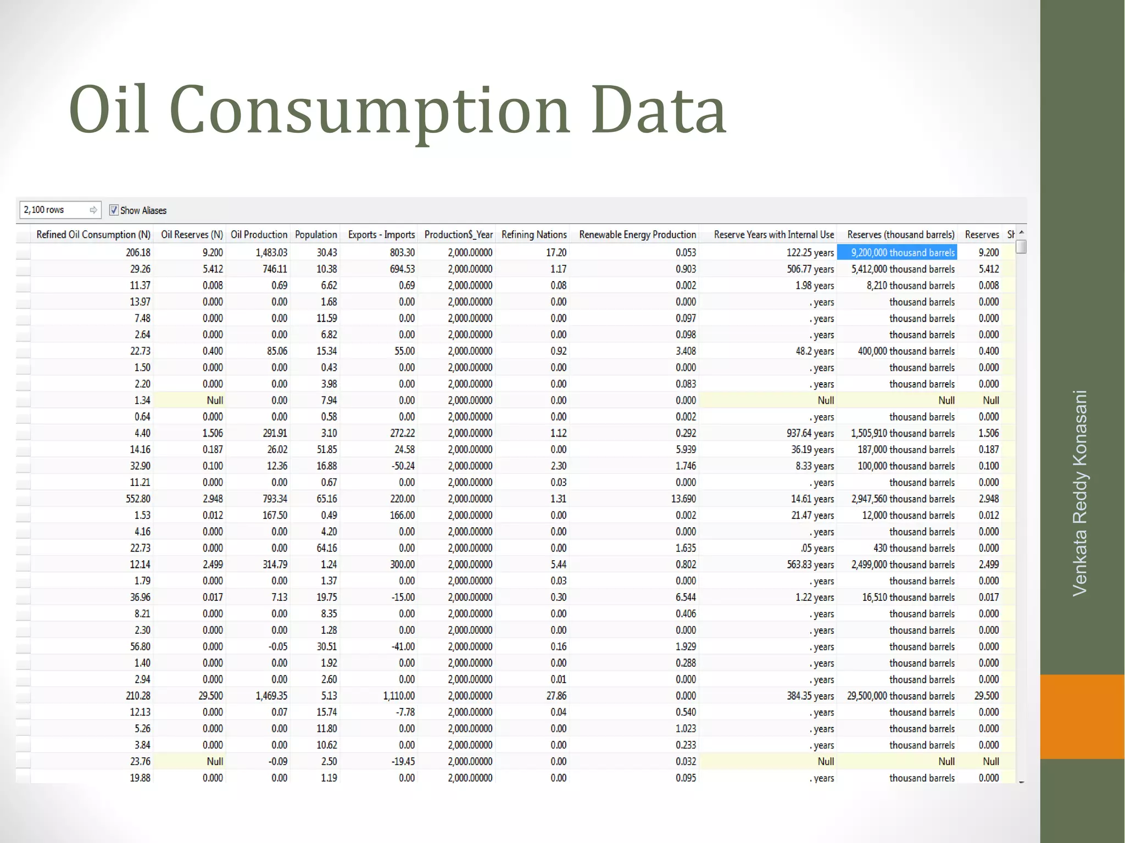Click the cell 506.77 years
Viewport: 1125px width, 843px height.
[x=768, y=269]
